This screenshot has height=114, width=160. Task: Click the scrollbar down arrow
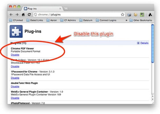pos(153,99)
